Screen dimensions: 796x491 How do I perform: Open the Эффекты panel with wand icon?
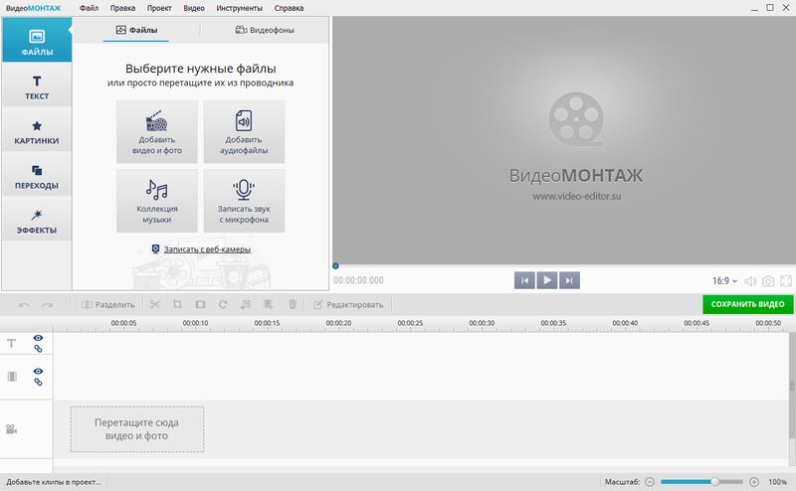click(x=37, y=222)
